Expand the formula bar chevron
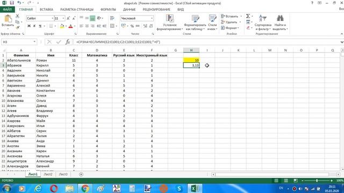This screenshot has height=193, width=344. tap(342, 42)
